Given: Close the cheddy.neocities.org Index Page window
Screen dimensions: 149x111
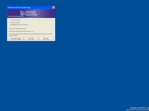Looking at the screenshot, I should coord(54,7).
